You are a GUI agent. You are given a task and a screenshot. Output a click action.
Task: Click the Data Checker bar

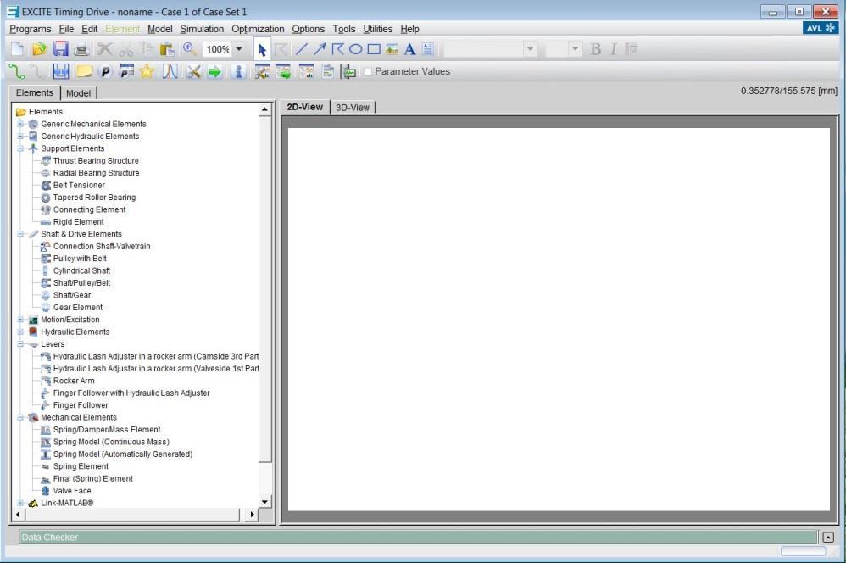tap(418, 537)
